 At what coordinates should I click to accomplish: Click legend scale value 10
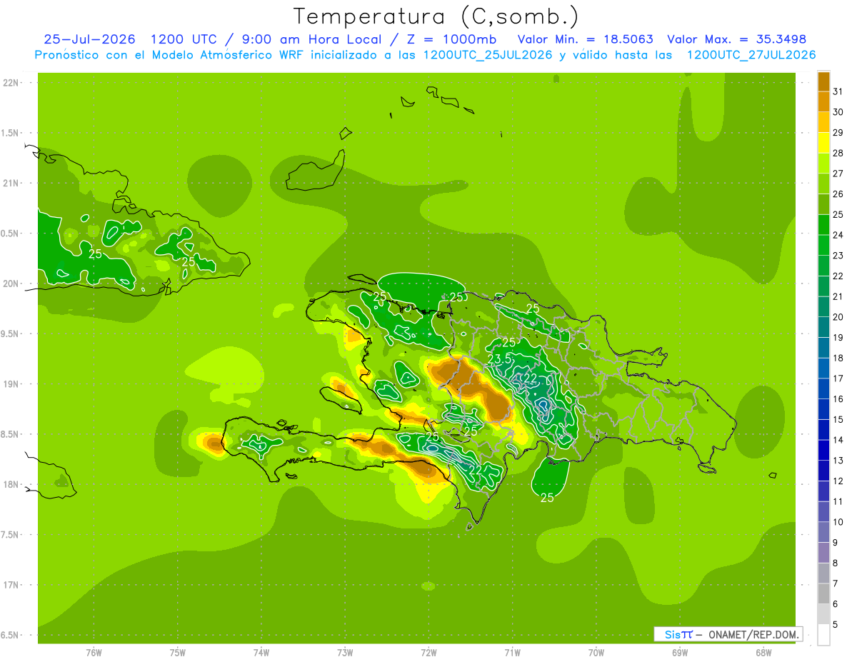point(838,522)
